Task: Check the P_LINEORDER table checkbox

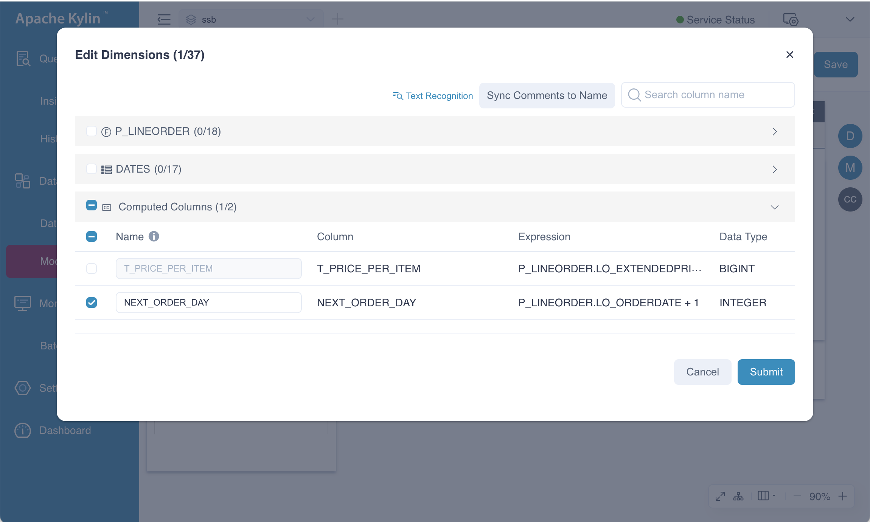Action: pos(92,131)
